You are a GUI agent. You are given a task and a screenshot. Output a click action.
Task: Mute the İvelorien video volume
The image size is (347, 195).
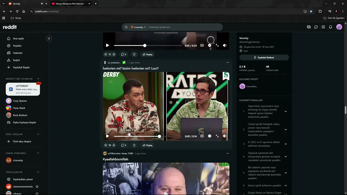(x=225, y=136)
